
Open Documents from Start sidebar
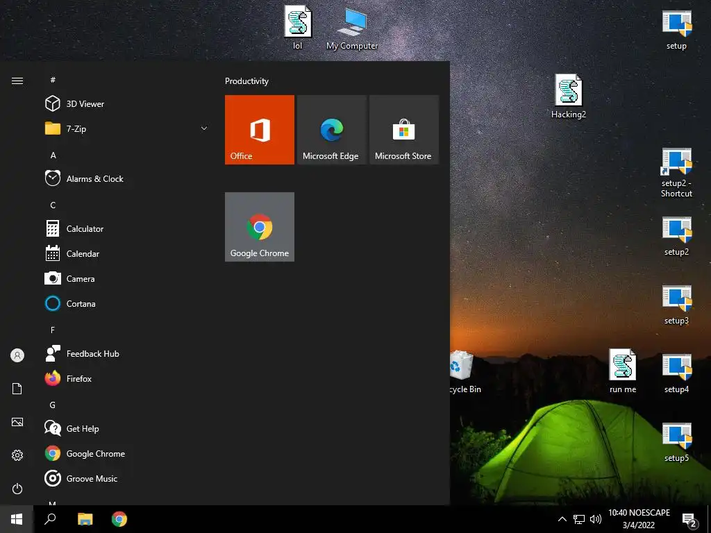17,389
